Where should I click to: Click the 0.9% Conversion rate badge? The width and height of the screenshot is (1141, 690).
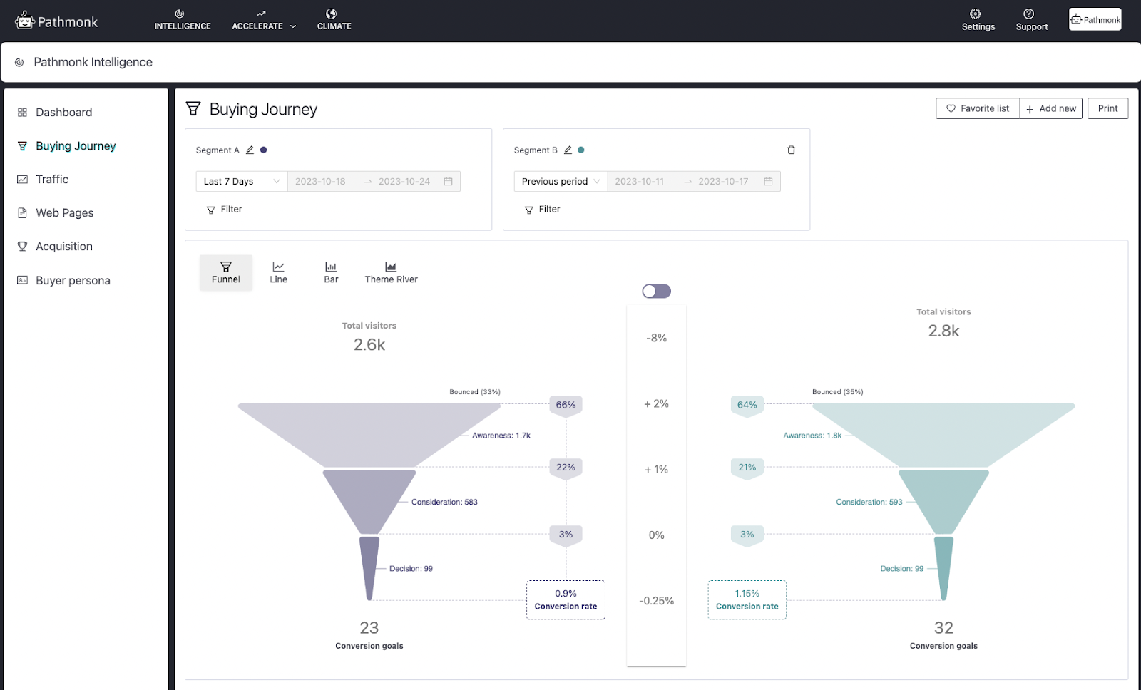tap(566, 599)
